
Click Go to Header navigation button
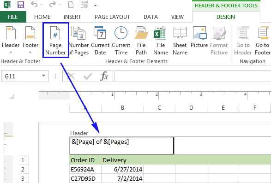click(x=243, y=41)
